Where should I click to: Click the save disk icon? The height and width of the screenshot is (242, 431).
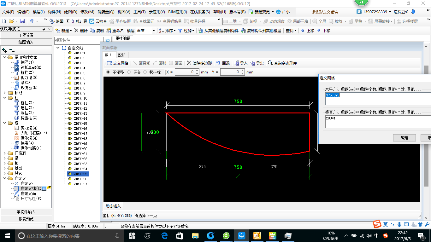coord(22,21)
